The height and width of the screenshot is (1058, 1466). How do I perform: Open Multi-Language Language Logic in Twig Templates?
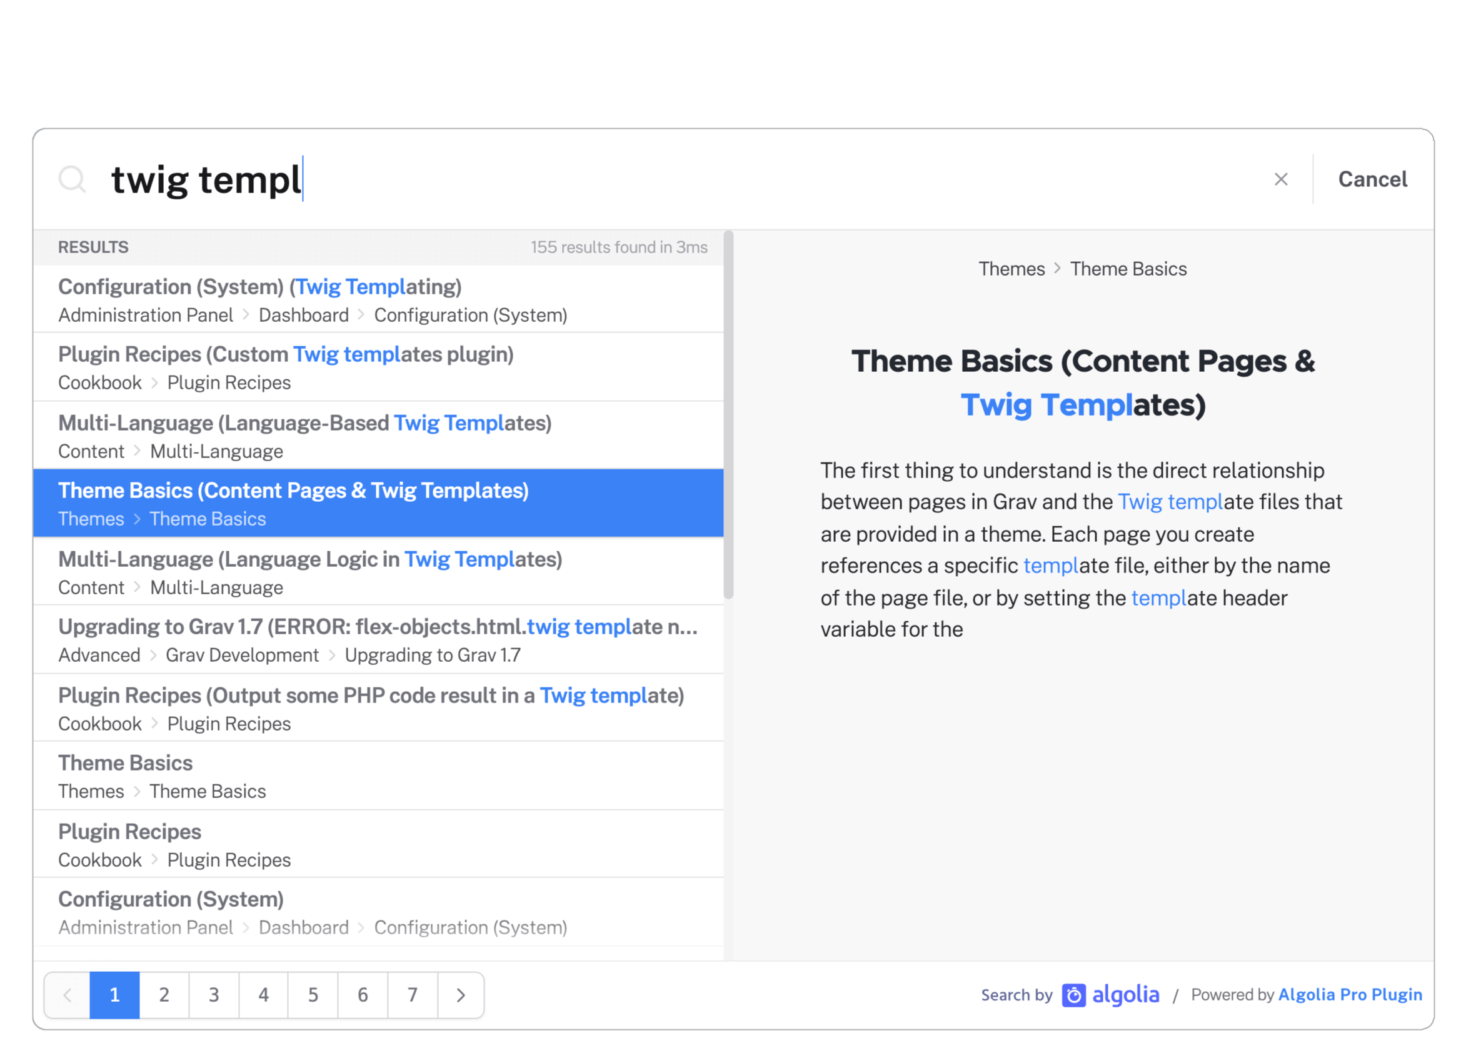(378, 572)
